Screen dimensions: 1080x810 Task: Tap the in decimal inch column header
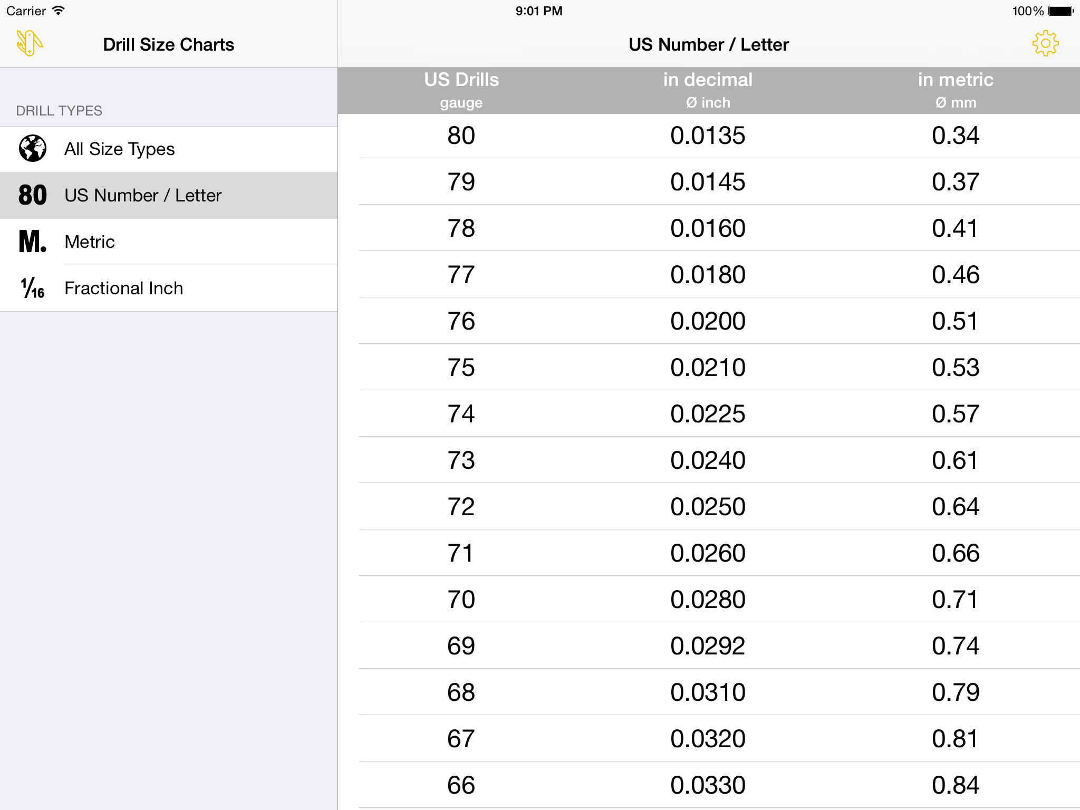708,90
